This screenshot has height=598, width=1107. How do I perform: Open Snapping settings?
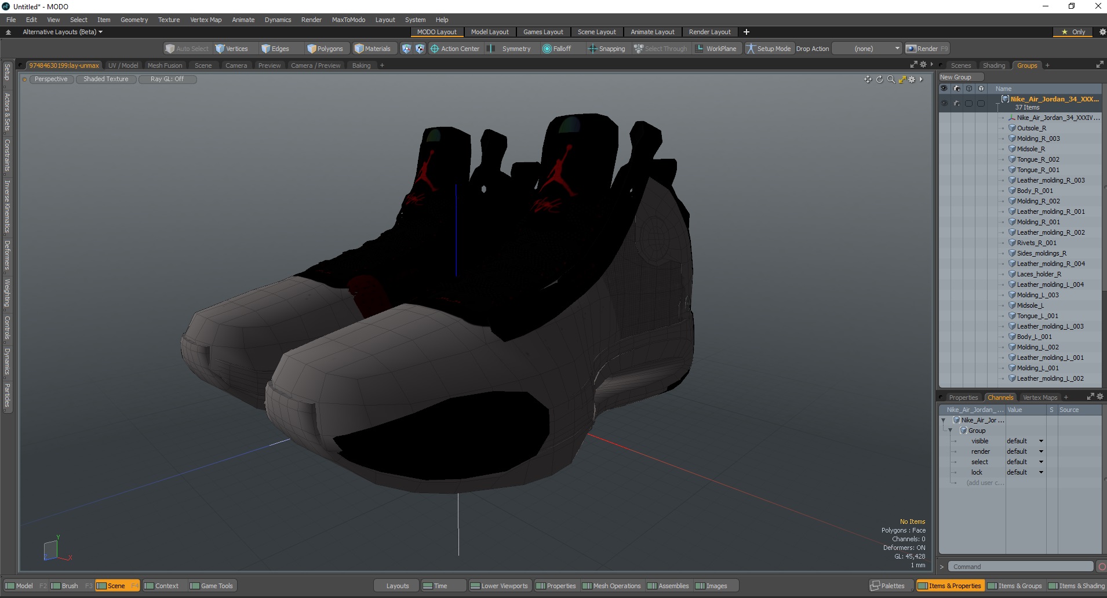pos(607,49)
